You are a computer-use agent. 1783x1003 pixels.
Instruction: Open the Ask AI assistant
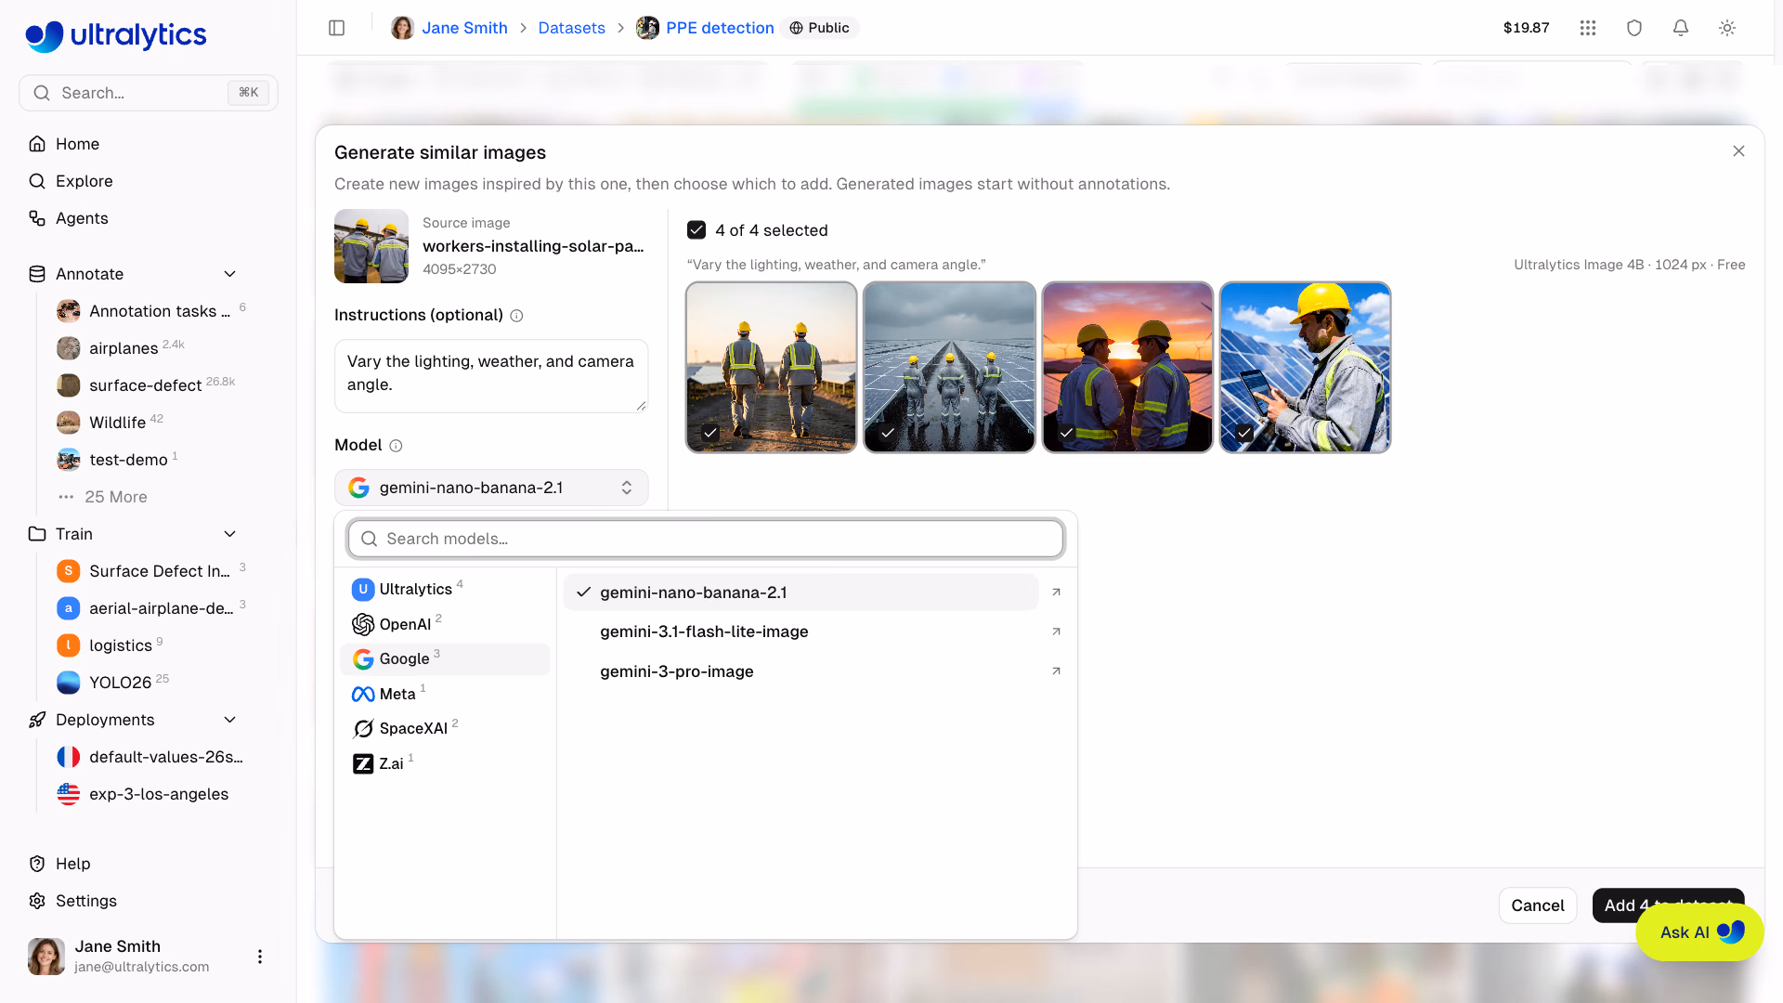1699,932
